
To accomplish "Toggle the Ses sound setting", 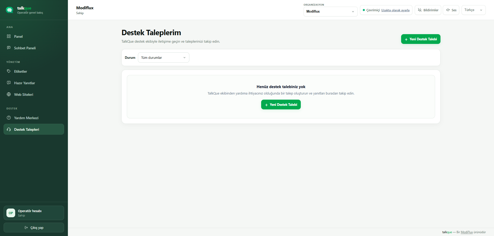I will tap(451, 10).
